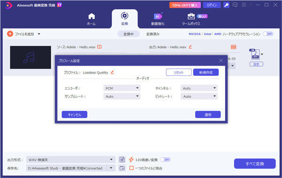Click the custom profile settings icon
The width and height of the screenshot is (282, 178).
pos(122,160)
